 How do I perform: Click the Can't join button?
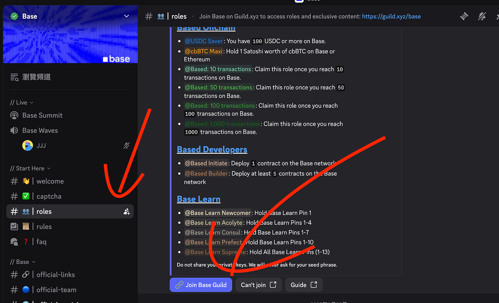259,285
